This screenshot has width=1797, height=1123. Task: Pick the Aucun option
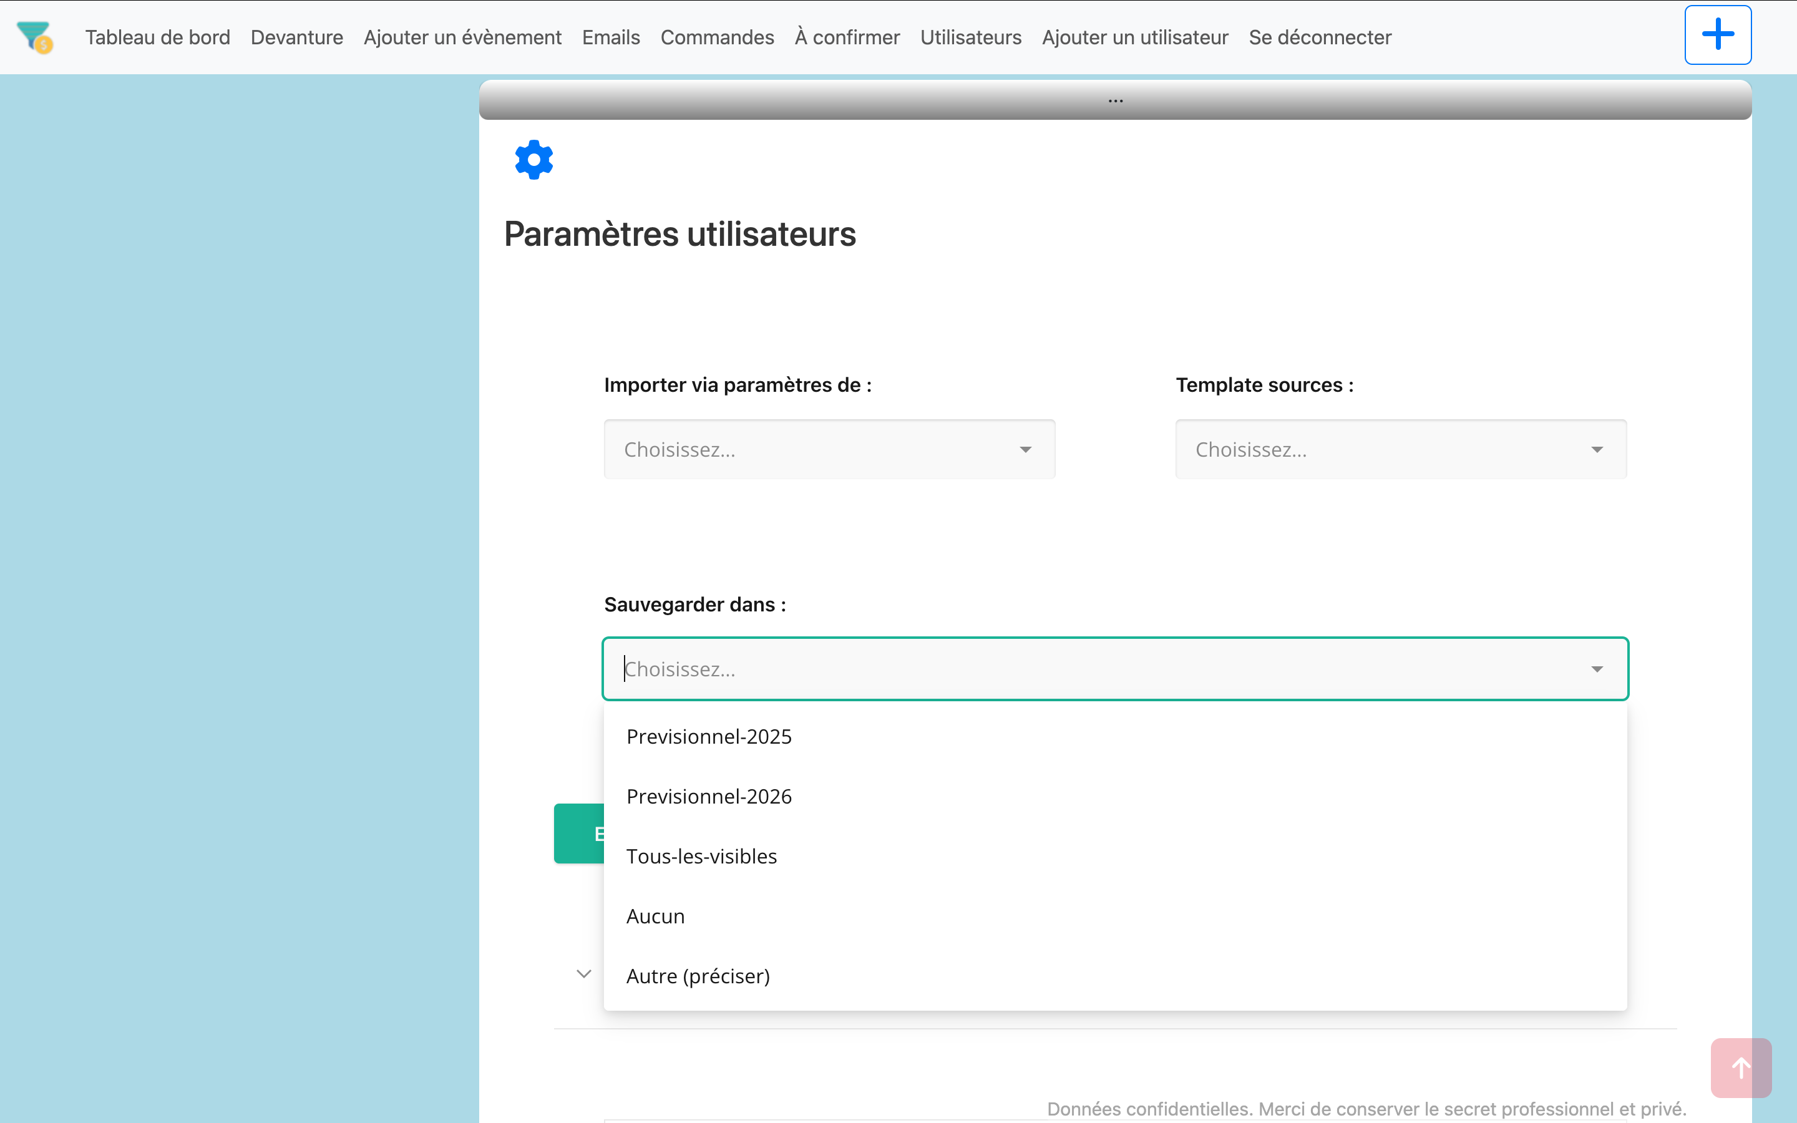click(x=655, y=916)
